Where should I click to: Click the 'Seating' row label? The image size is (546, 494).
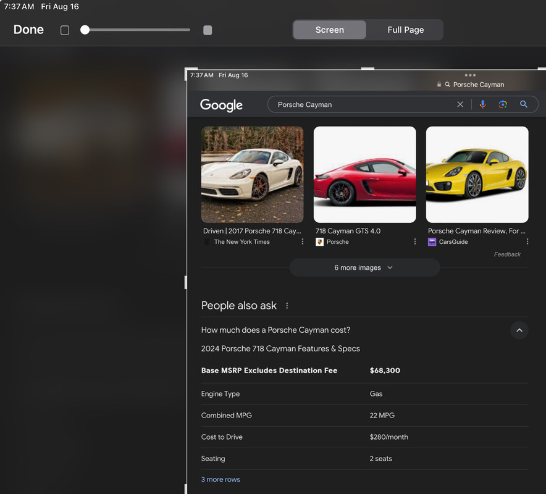212,458
